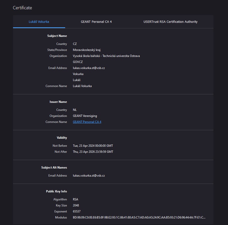This screenshot has width=228, height=225.
Task: Click the issuer country value NL
Action: pos(75,110)
